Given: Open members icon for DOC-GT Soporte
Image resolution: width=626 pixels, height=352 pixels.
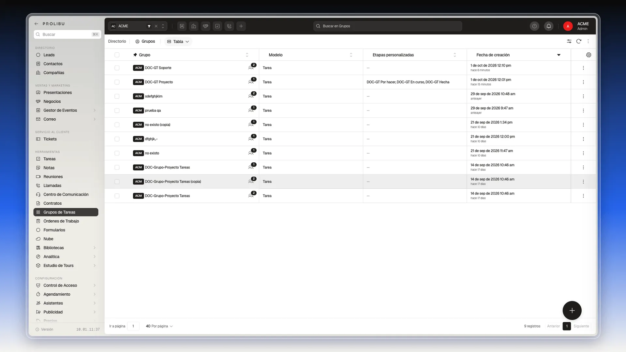Looking at the screenshot, I should point(251,67).
